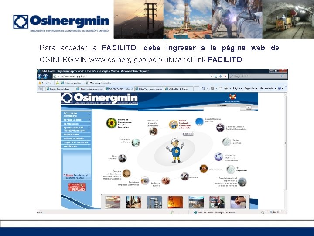Click the red Stop loading icon
Image resolution: width=314 pixels, height=236 pixels.
click(225, 76)
